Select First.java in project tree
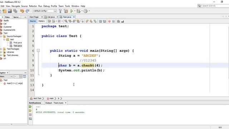229x129 pixels. [x=18, y=43]
